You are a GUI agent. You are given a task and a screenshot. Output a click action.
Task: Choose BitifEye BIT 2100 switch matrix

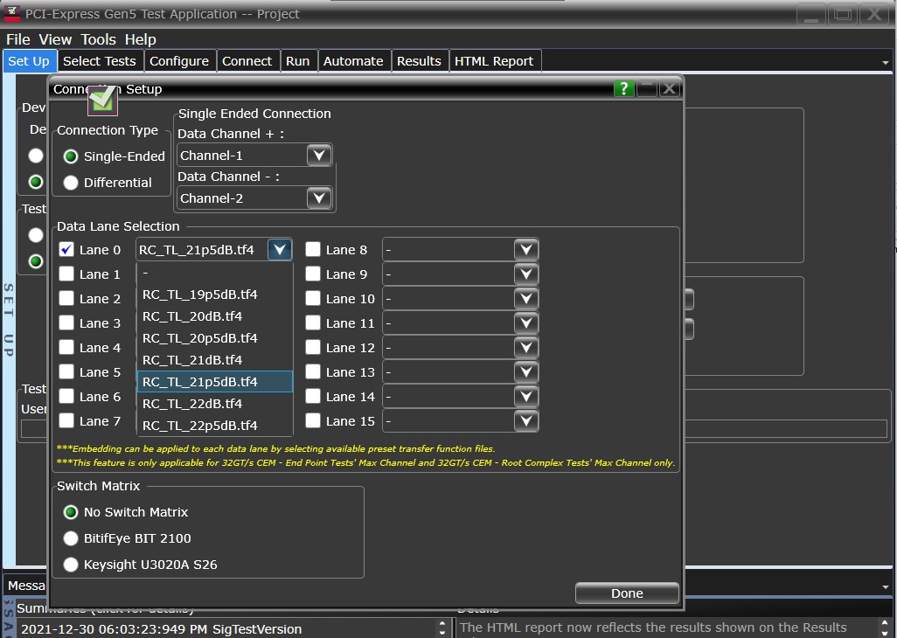pyautogui.click(x=71, y=538)
